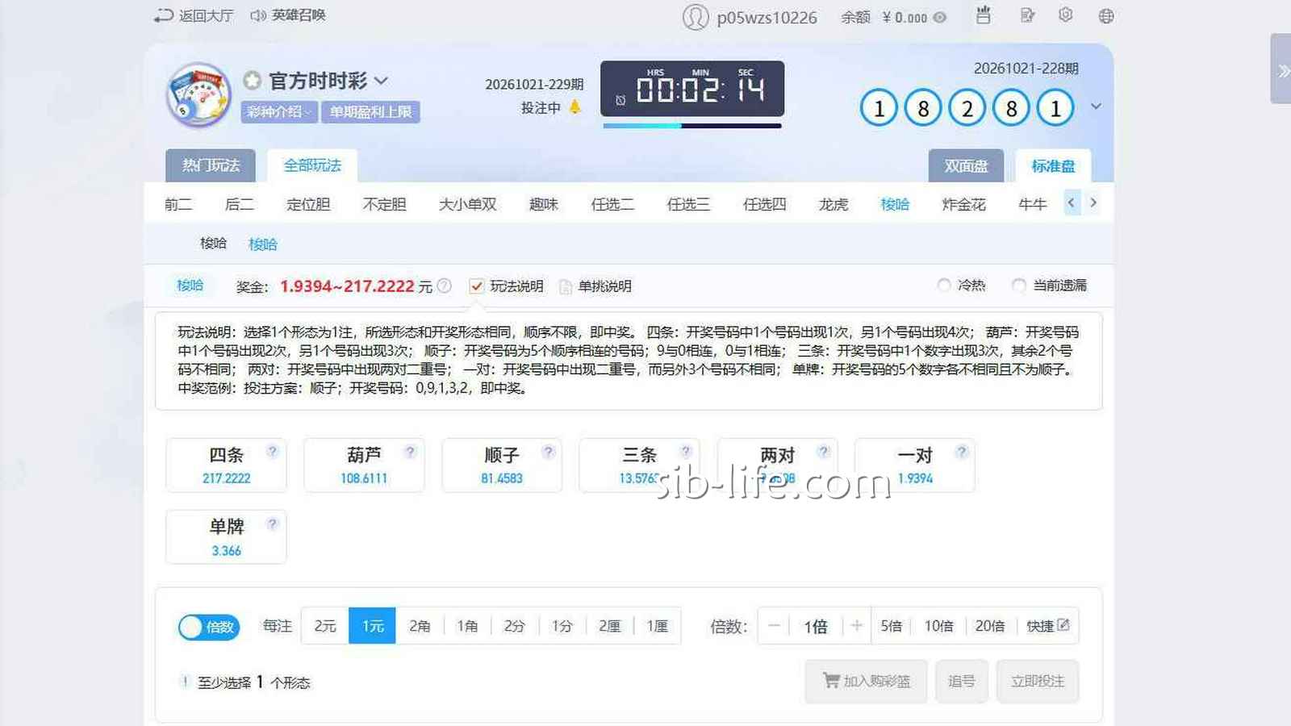
Task: Open 快捷 quick edit option
Action: point(1048,626)
